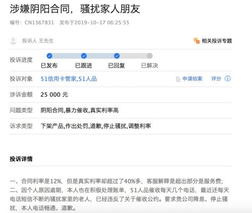The image size is (252, 213).
Task: Click the complaint number CN1367831
Action: click(x=39, y=23)
